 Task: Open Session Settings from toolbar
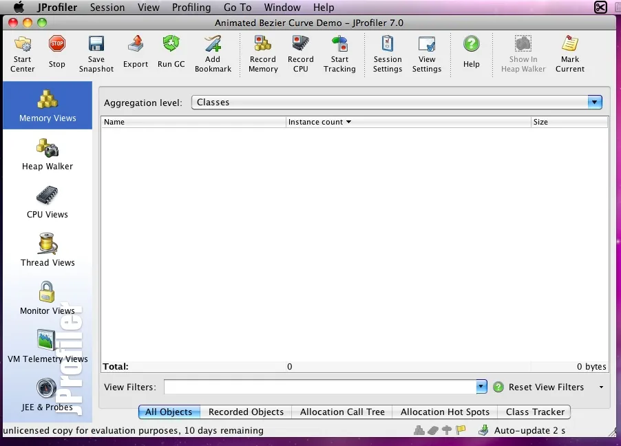[x=388, y=44]
